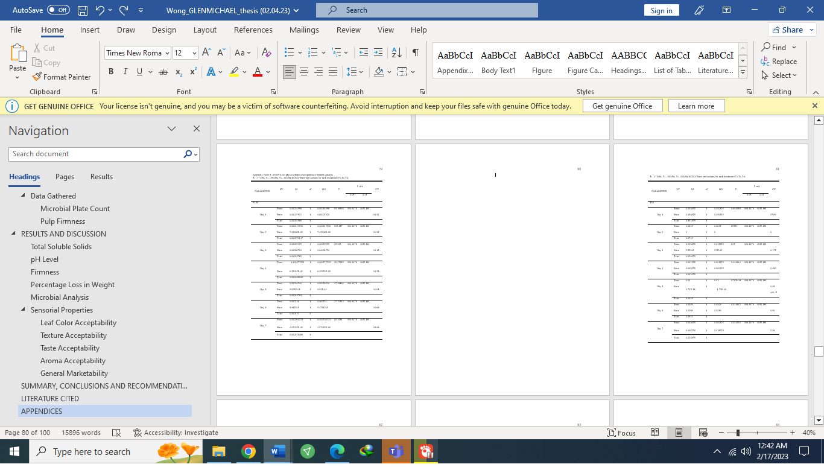Click the Learn more button
824x467 pixels.
(x=696, y=106)
